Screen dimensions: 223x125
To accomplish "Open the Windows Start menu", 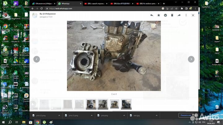I will click(x=2, y=122).
